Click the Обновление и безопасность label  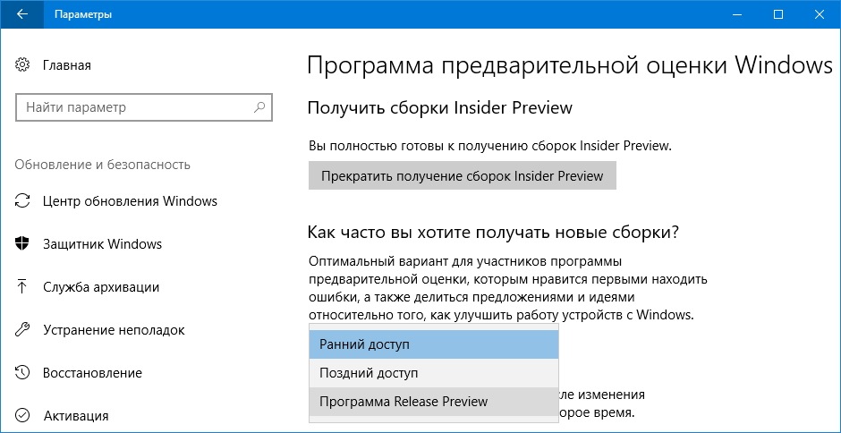tap(103, 165)
